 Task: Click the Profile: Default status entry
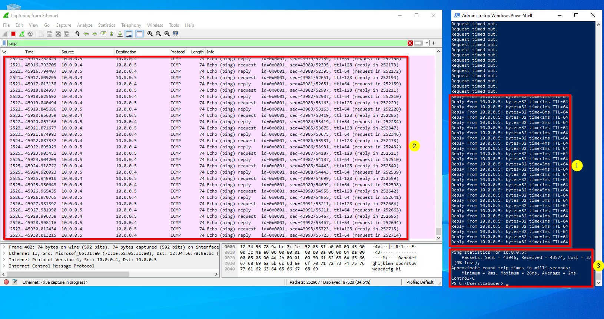pyautogui.click(x=420, y=282)
